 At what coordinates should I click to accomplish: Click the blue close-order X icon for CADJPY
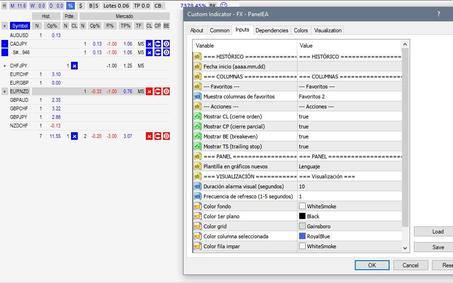point(149,44)
